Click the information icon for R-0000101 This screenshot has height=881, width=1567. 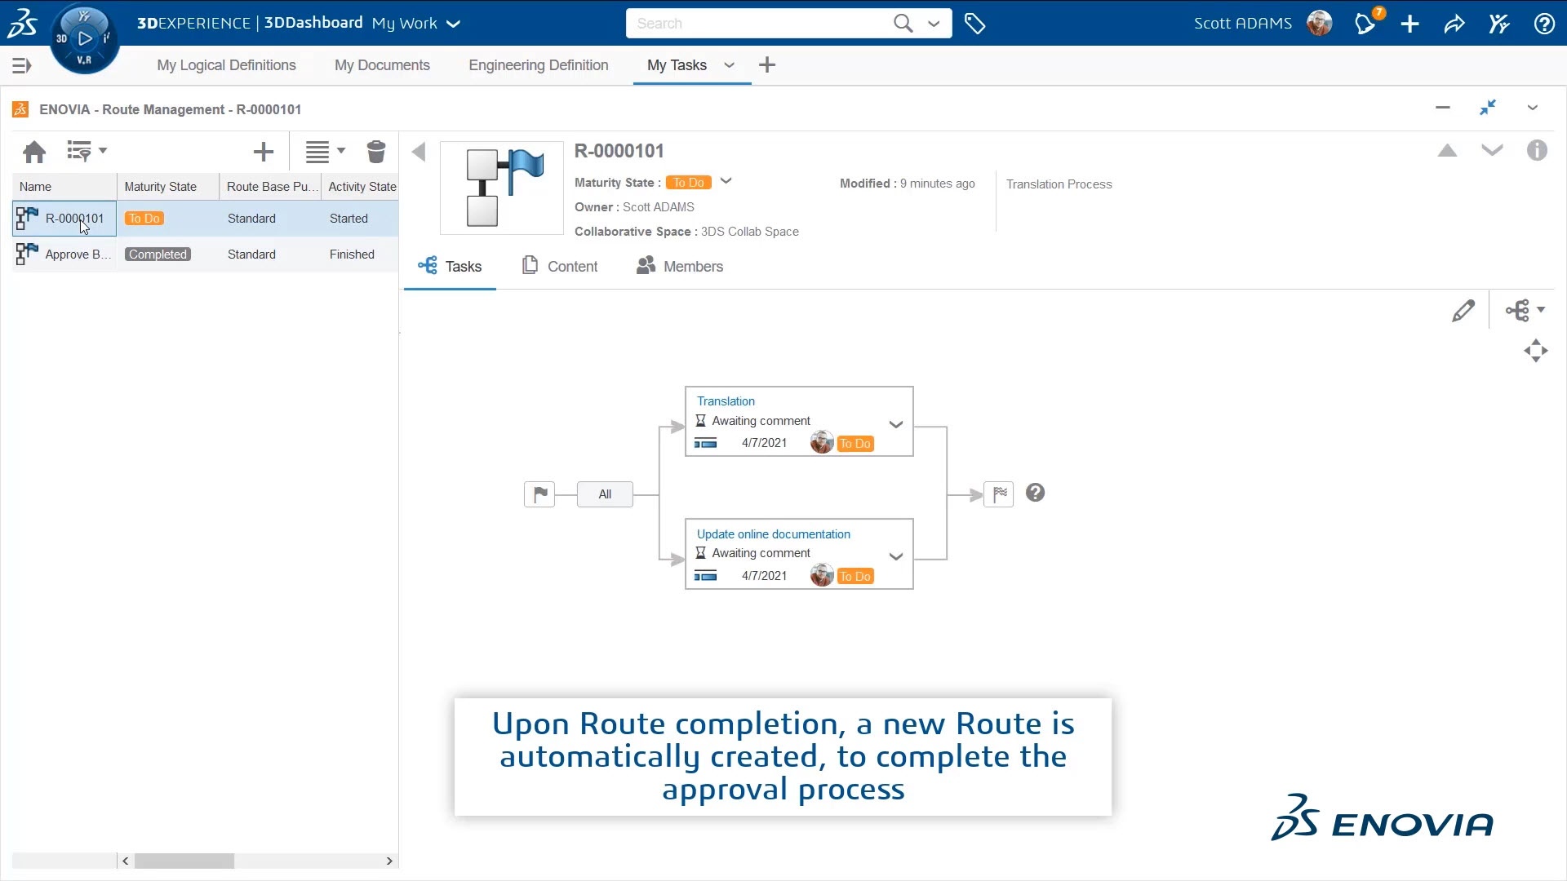(1537, 151)
